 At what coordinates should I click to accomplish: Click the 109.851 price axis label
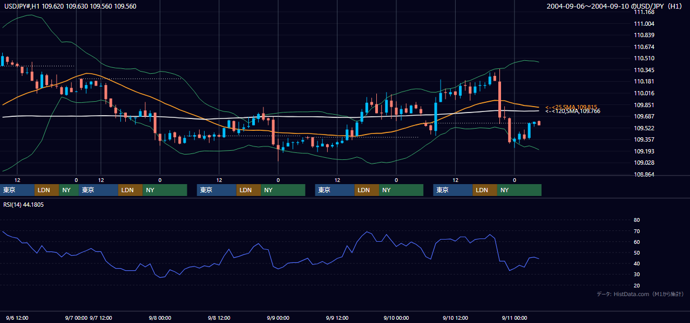644,105
